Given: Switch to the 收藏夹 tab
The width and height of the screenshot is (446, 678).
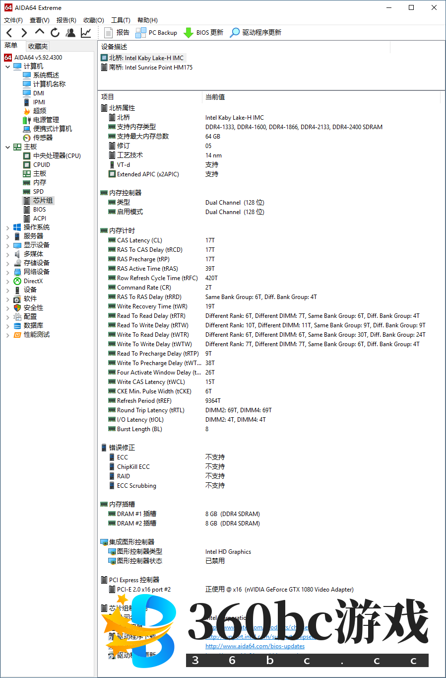Looking at the screenshot, I should (x=38, y=46).
